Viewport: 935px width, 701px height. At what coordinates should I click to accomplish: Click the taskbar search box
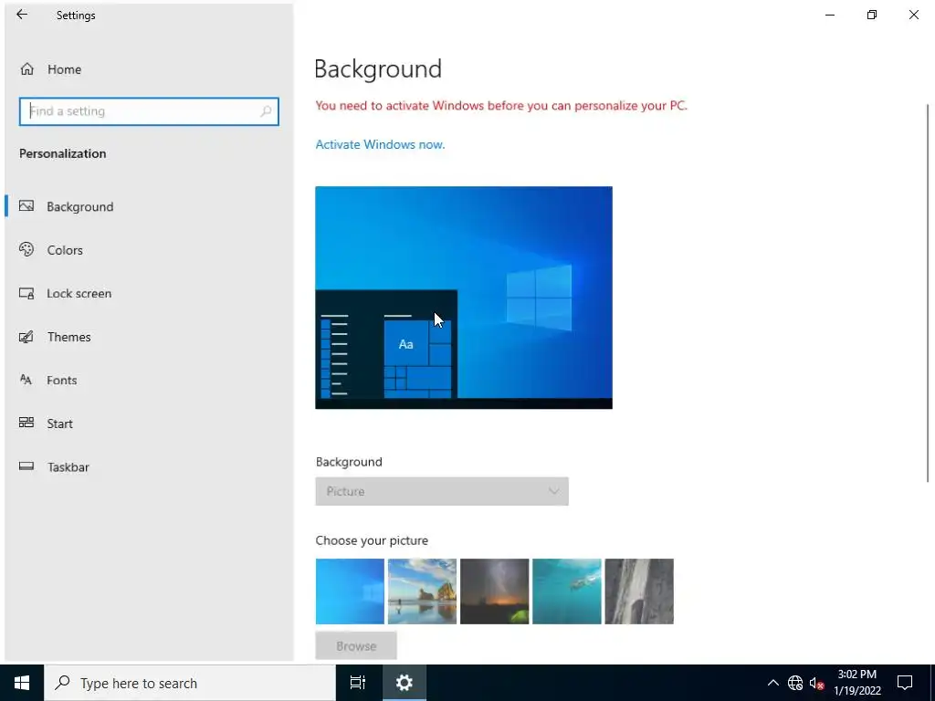click(x=190, y=683)
